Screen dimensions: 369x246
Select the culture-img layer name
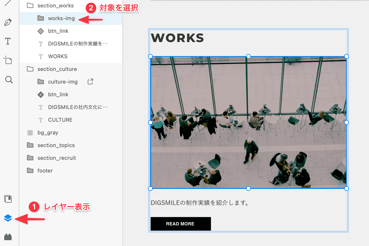[63, 82]
